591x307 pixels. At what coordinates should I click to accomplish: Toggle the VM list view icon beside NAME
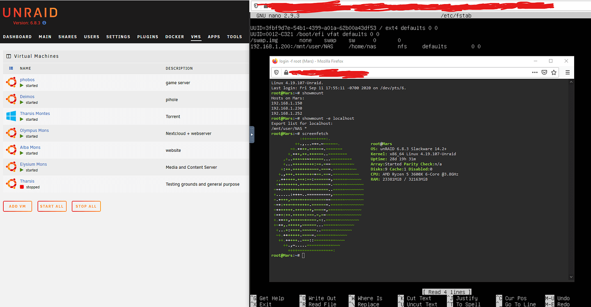11,68
